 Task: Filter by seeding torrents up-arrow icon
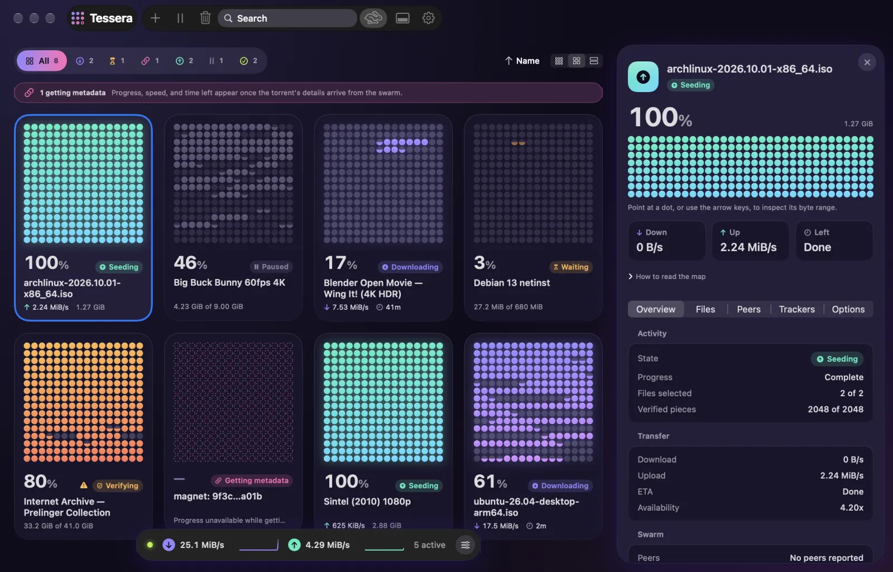184,61
